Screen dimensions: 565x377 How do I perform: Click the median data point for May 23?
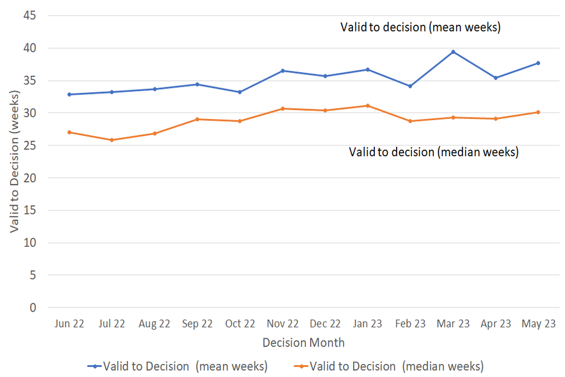click(538, 112)
